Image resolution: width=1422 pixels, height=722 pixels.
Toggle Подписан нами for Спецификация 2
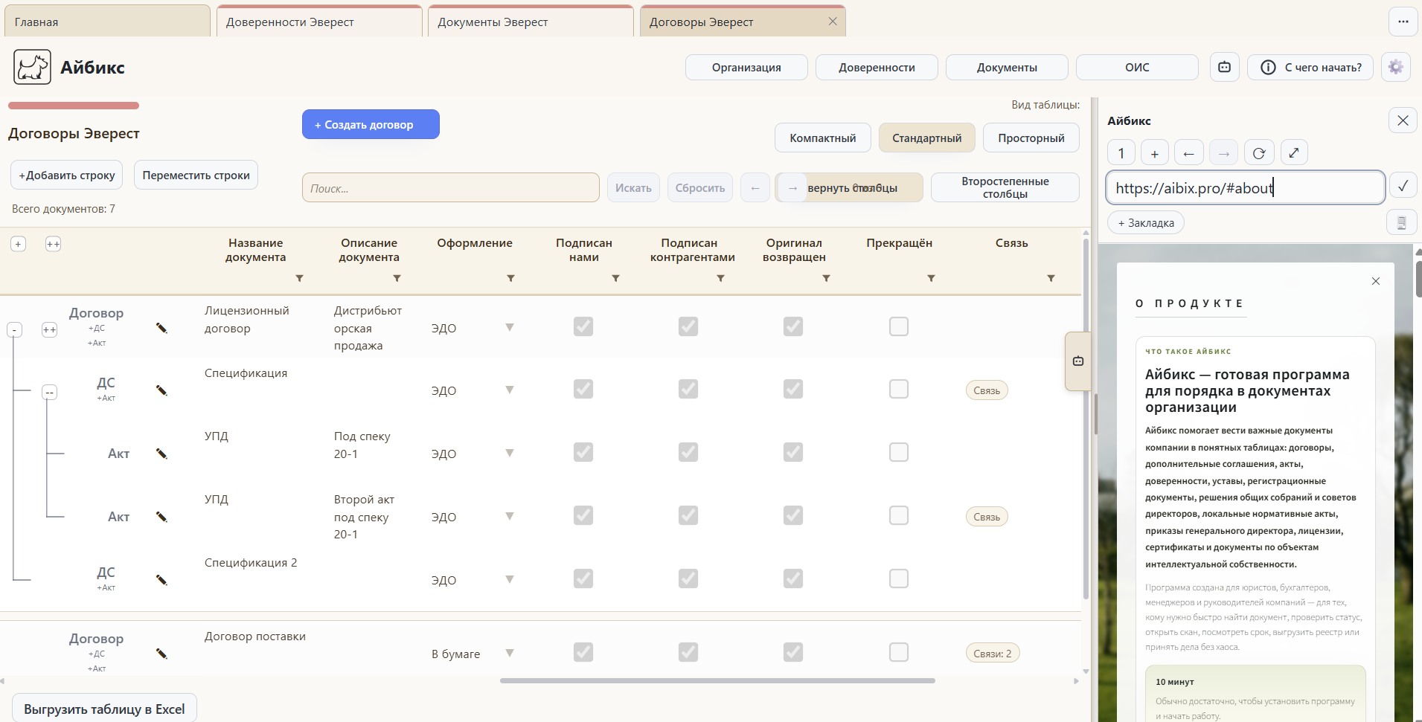tap(583, 578)
